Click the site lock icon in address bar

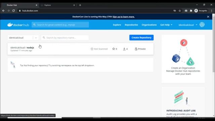[x=20, y=11]
